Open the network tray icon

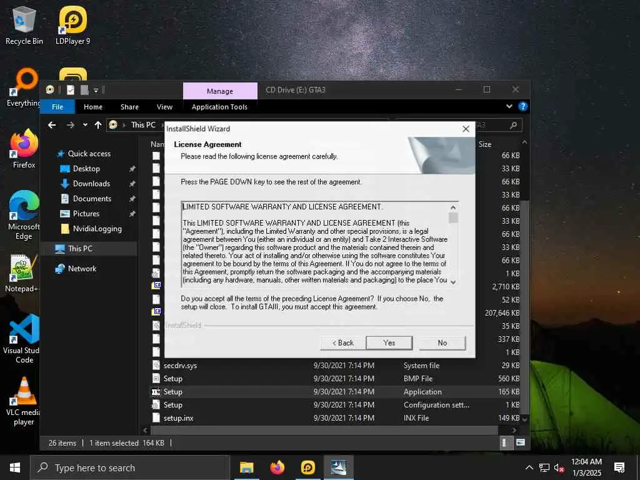pyautogui.click(x=544, y=467)
